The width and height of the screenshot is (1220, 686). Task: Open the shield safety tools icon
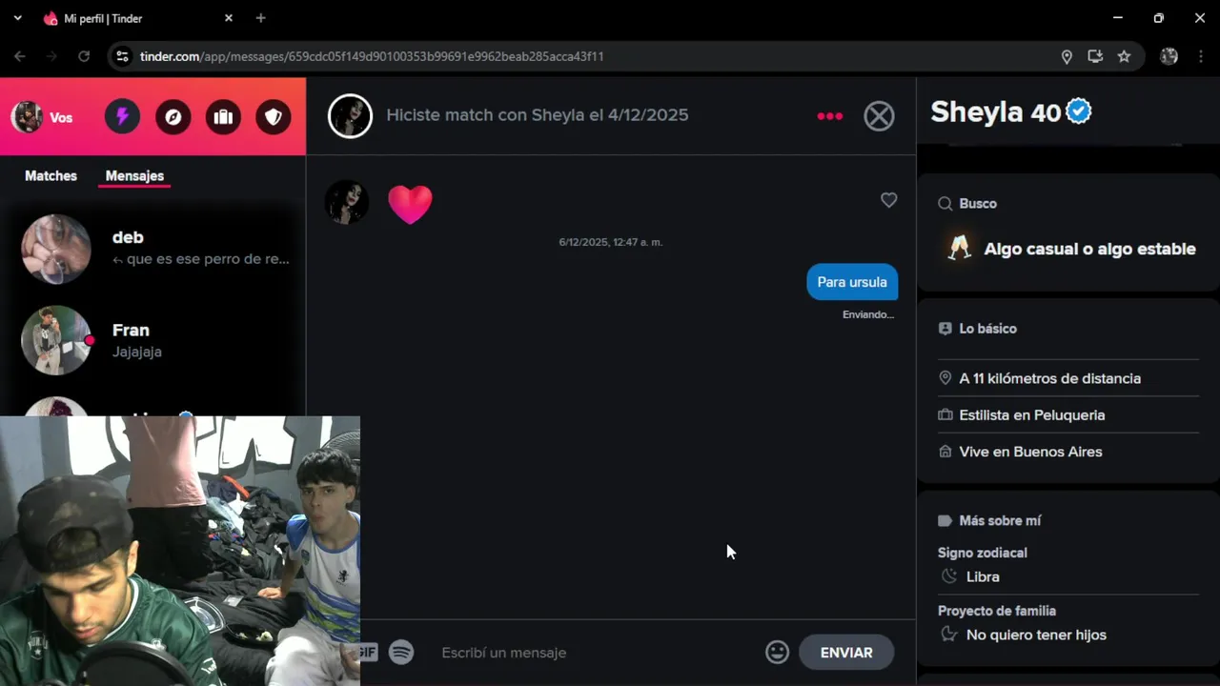[x=274, y=117]
